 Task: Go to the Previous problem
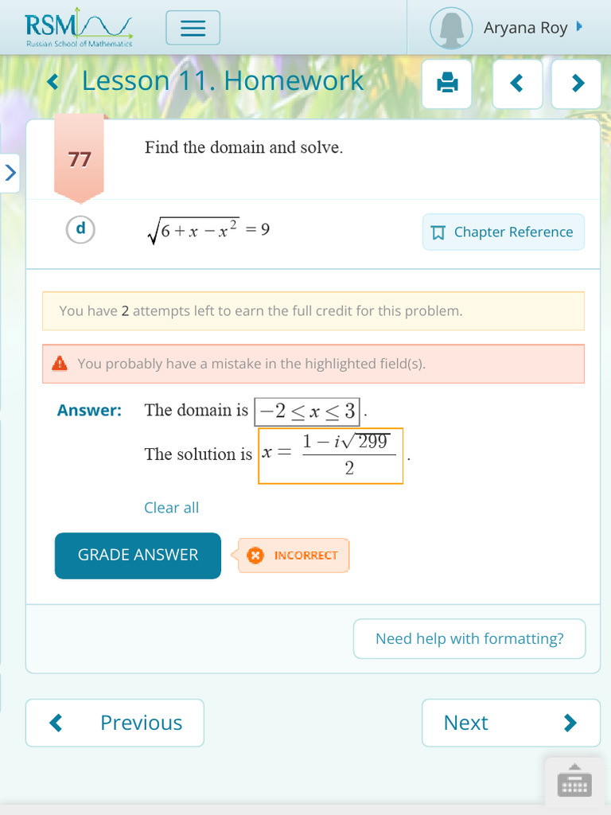click(115, 723)
